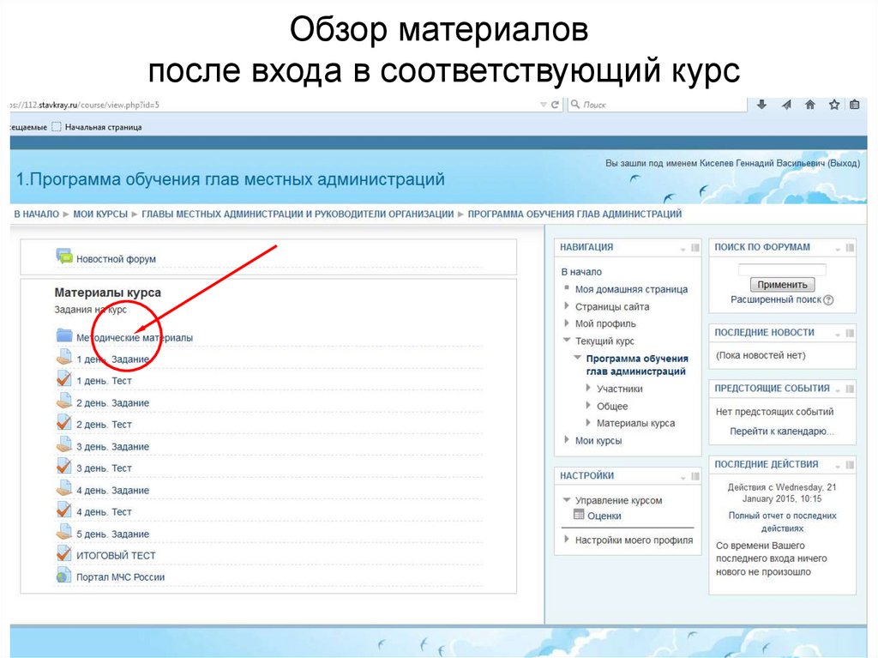Click the forum icon next to Новостной форум
This screenshot has height=658, width=878.
tap(65, 256)
